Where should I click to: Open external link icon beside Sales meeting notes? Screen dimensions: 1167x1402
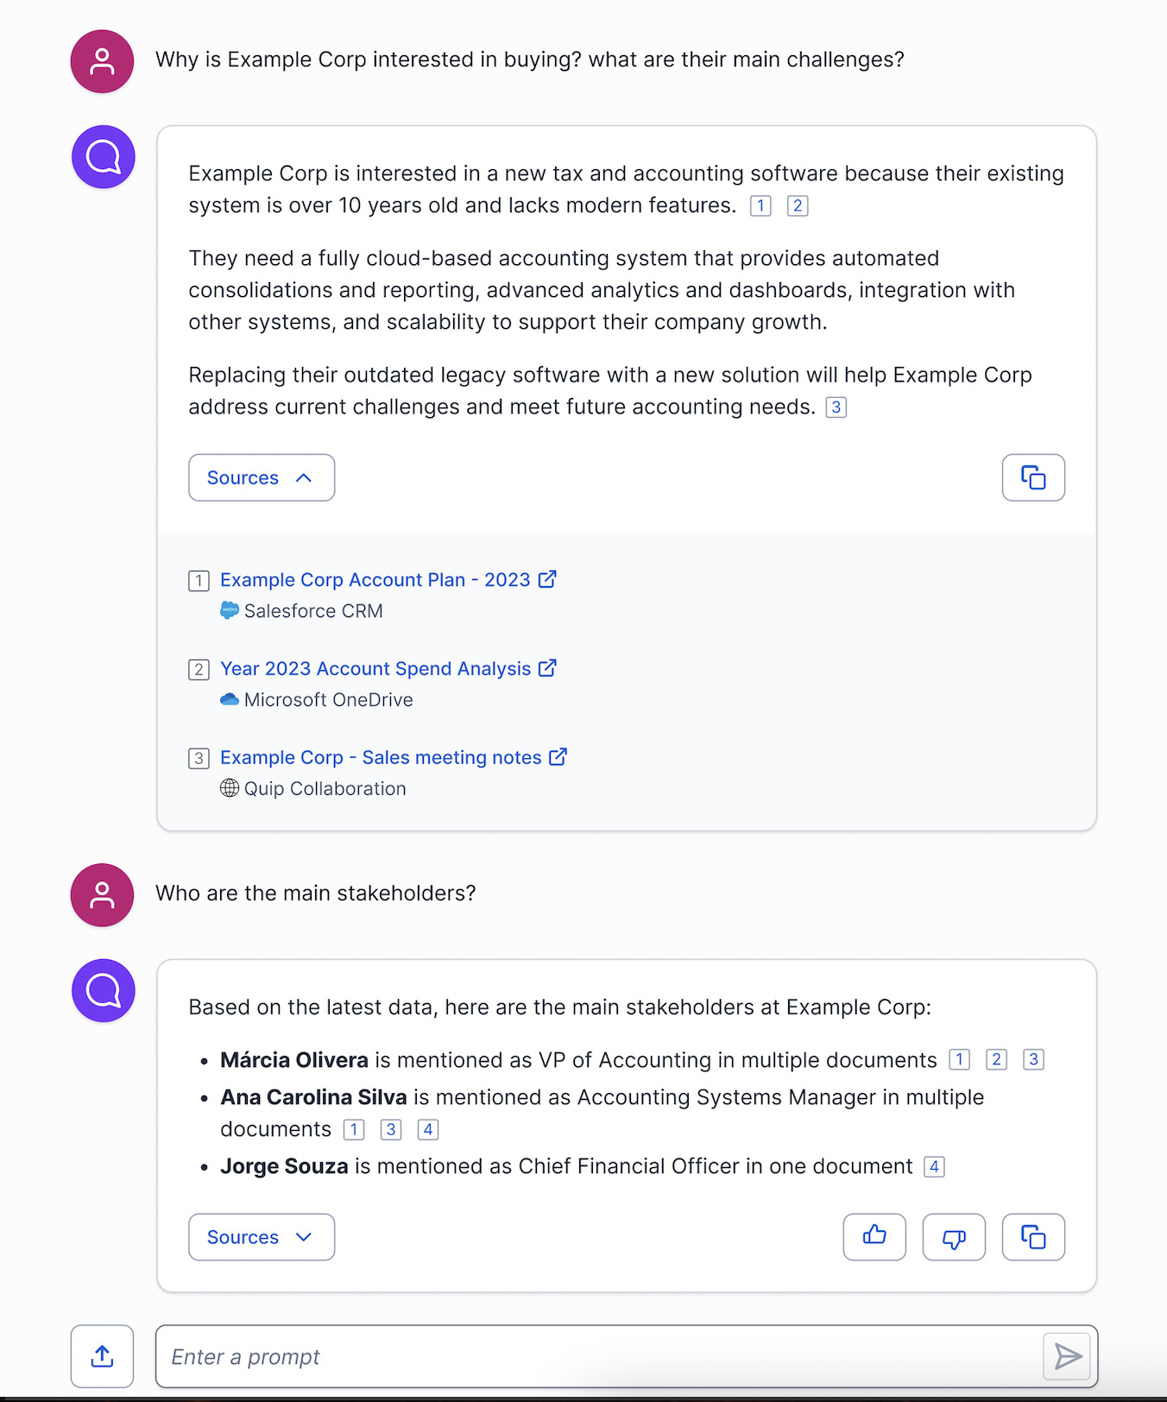coord(558,756)
